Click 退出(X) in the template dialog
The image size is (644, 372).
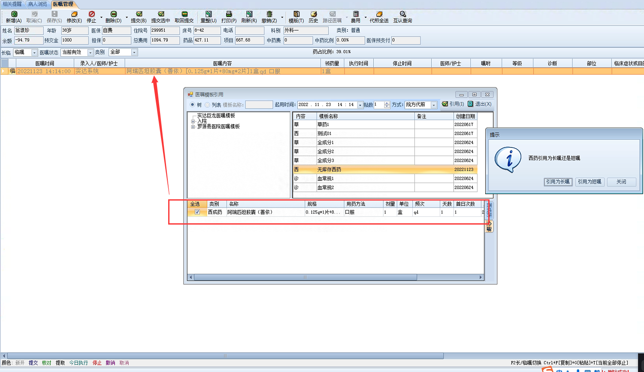[x=480, y=104]
